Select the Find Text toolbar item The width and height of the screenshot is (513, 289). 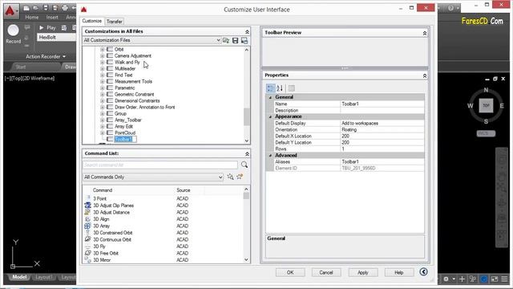(x=123, y=75)
